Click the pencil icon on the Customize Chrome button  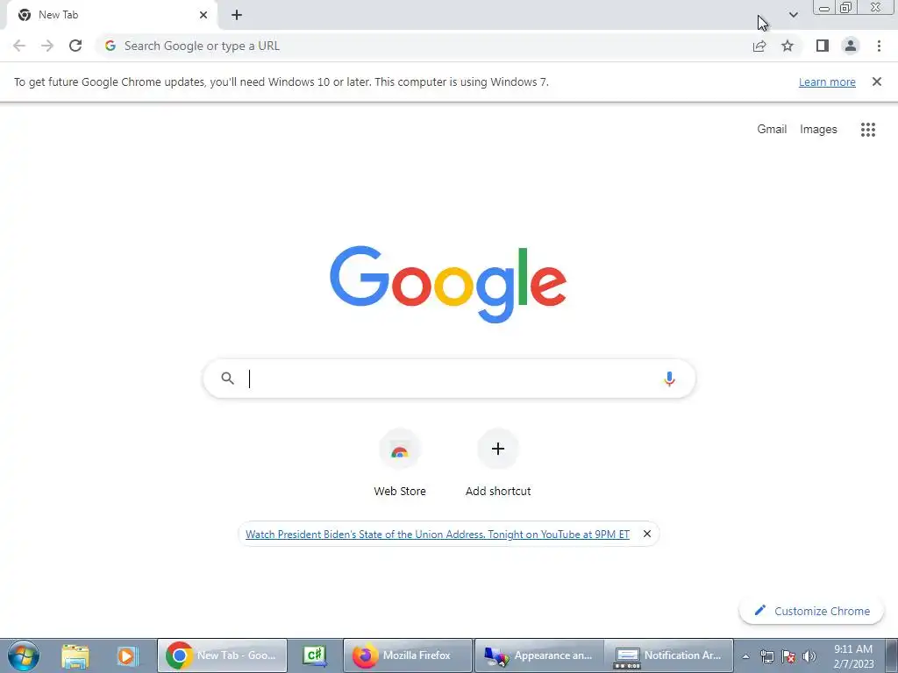coord(760,610)
